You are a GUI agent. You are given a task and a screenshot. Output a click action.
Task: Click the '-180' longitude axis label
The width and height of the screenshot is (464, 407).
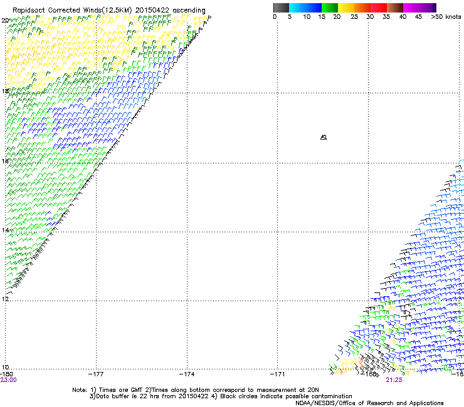click(6, 374)
